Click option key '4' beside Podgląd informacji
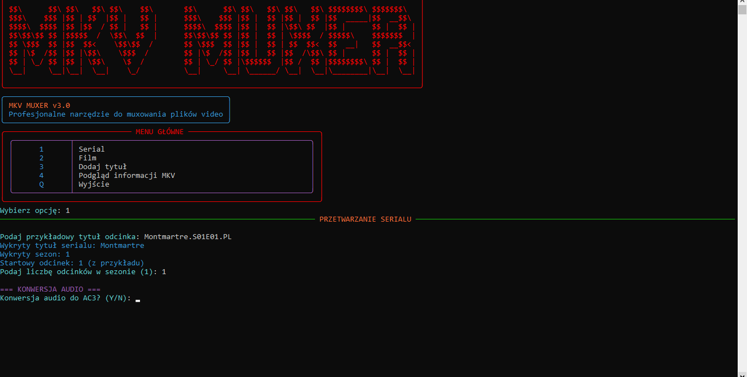This screenshot has height=377, width=747. click(x=41, y=176)
